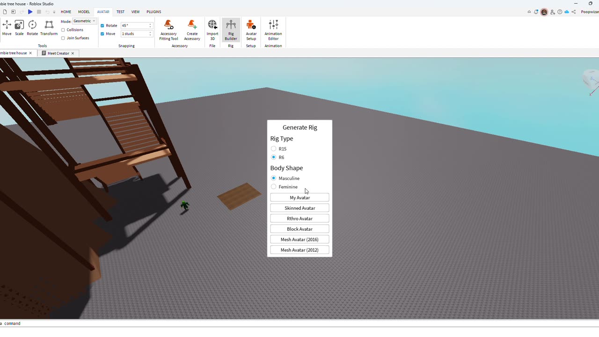
Task: Uncheck the Rotate snapping checkbox
Action: pos(102,26)
